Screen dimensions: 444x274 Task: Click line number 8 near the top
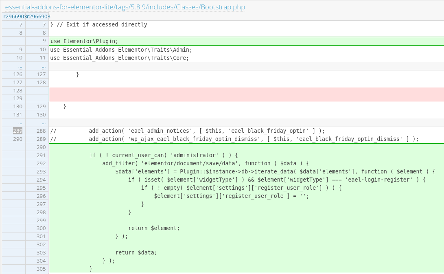point(19,33)
